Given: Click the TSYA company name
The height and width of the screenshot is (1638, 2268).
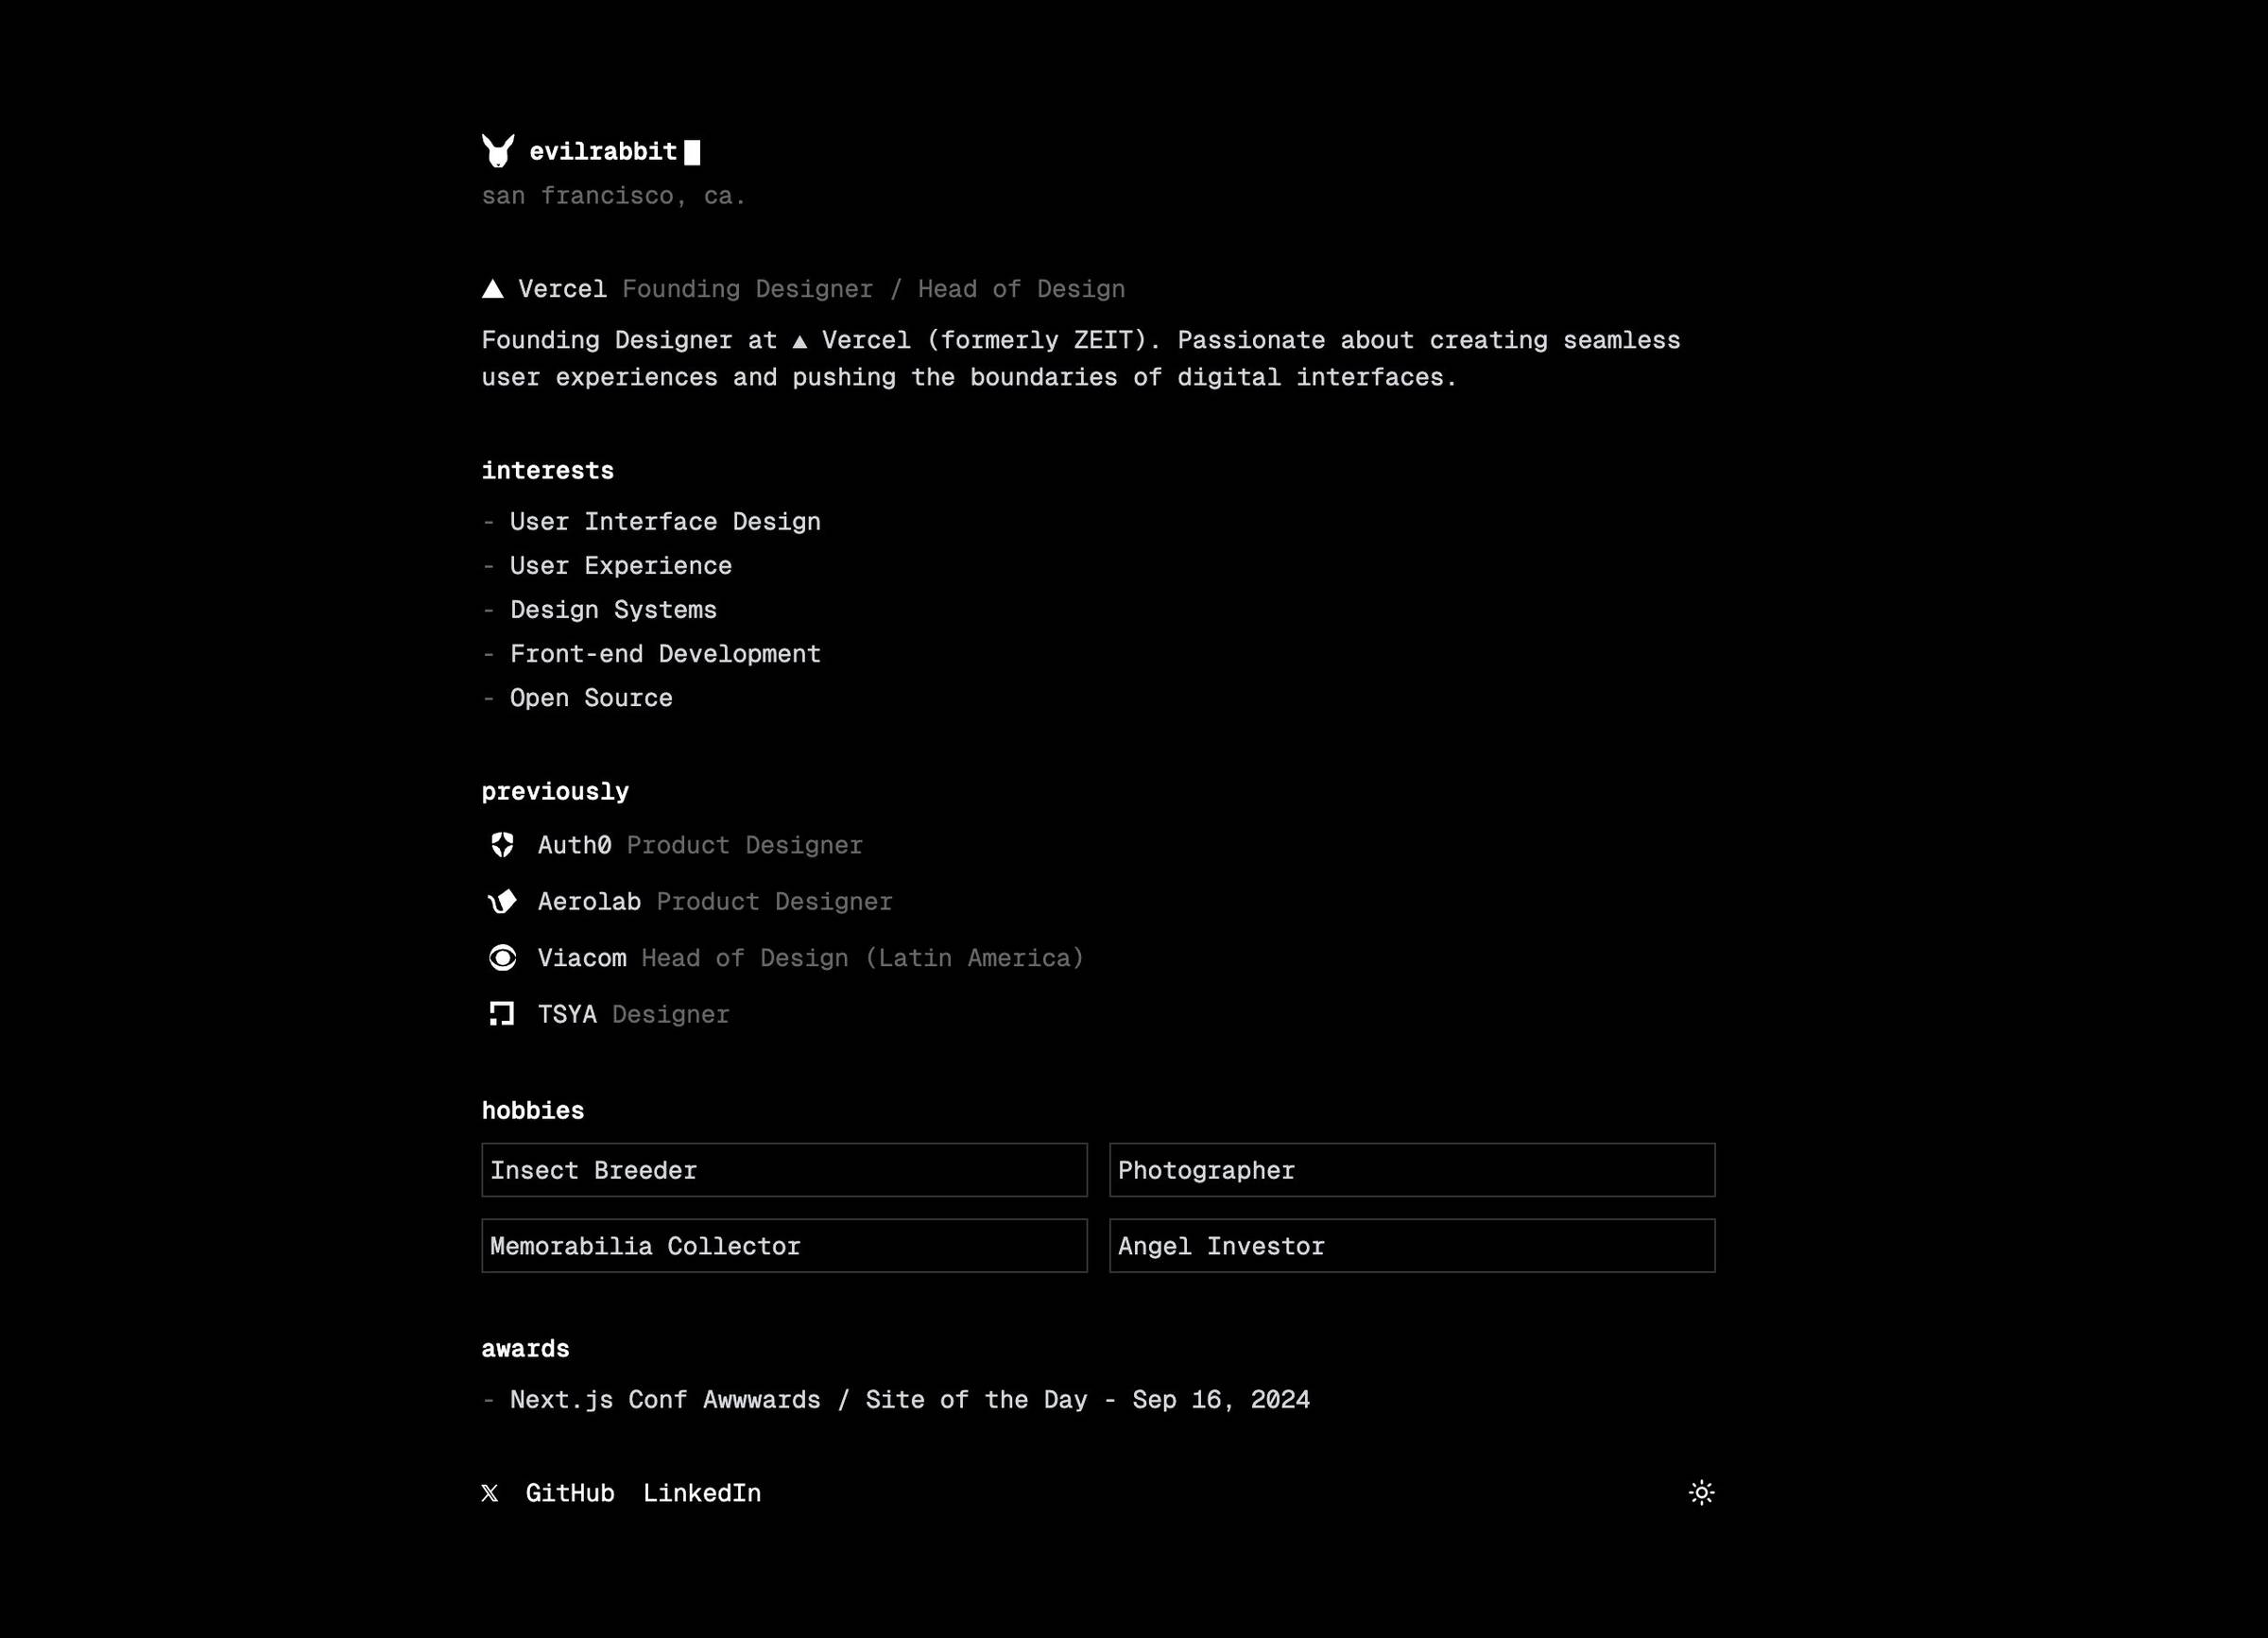Looking at the screenshot, I should pyautogui.click(x=567, y=1014).
